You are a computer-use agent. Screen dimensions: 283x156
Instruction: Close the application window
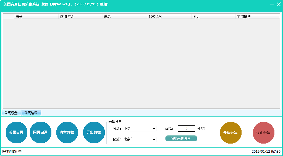coord(279,4)
